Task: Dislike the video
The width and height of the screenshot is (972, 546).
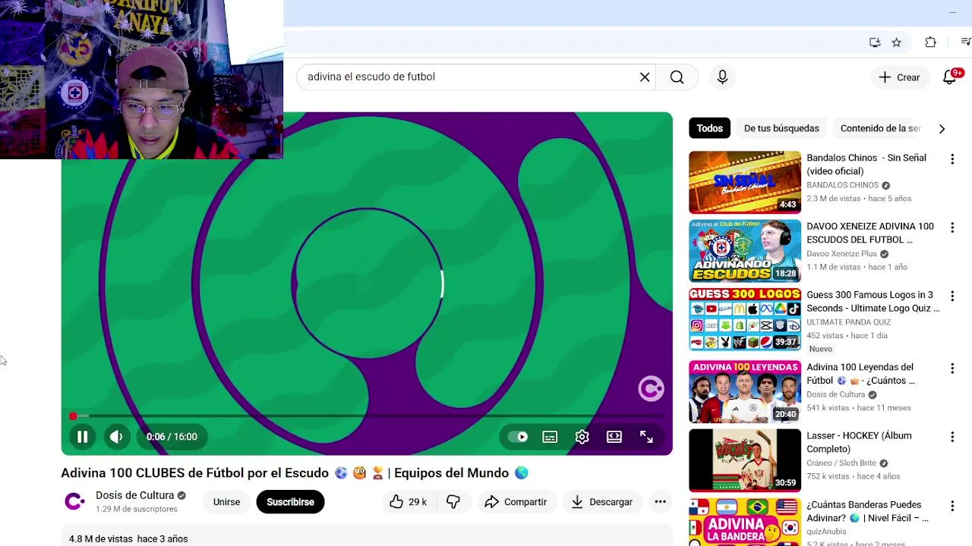Action: pyautogui.click(x=453, y=502)
